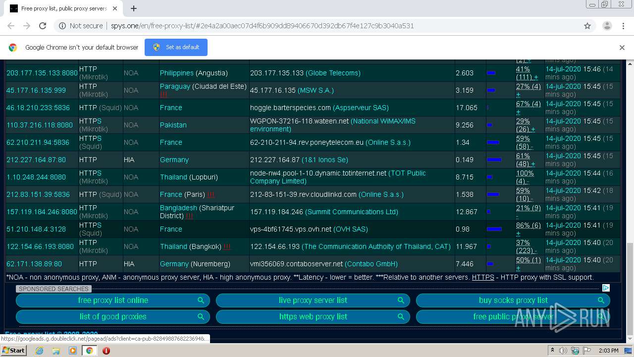This screenshot has width=634, height=357.
Task: Click proxy address 62.171.138.89:80
Action: (34, 264)
